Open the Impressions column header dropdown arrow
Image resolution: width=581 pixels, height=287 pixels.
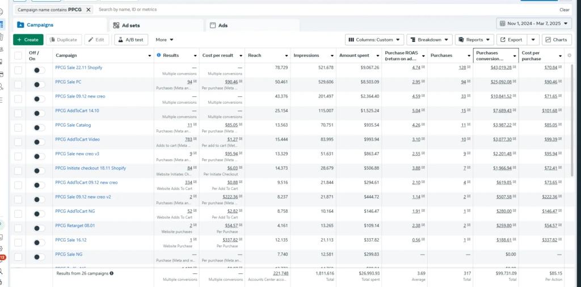point(332,56)
